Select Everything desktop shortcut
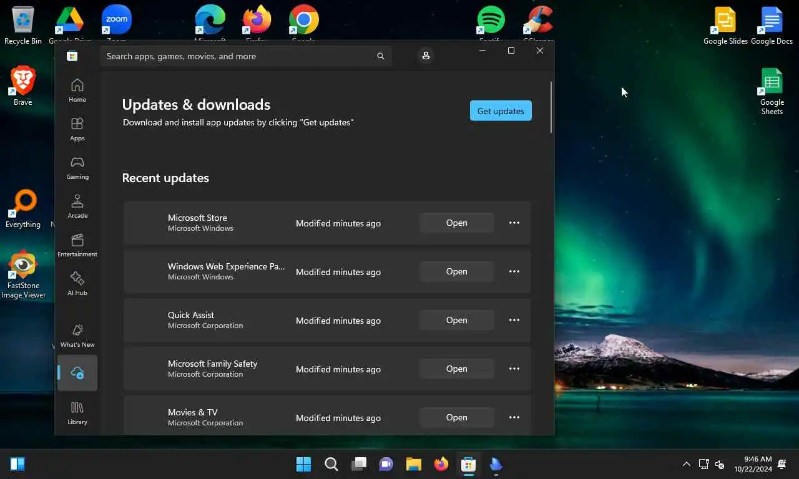799x479 pixels. pos(23,209)
